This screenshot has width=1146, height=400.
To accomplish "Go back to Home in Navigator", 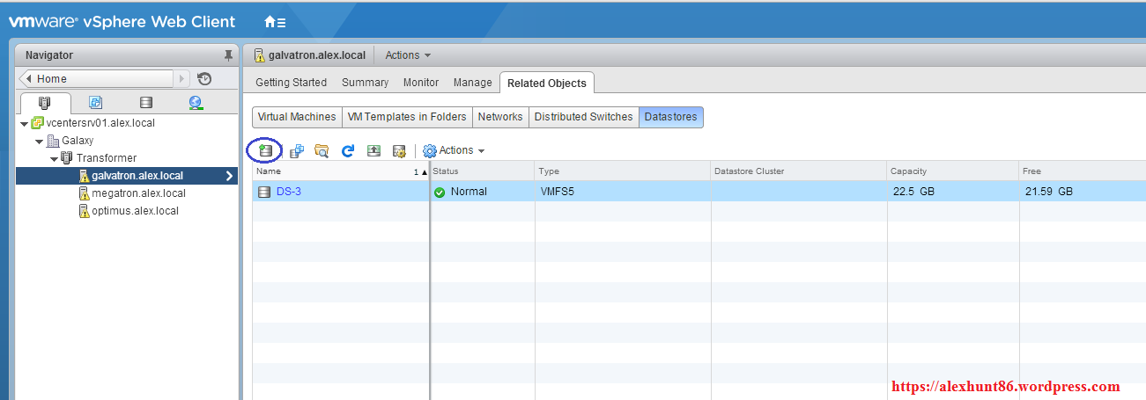I will pyautogui.click(x=98, y=79).
